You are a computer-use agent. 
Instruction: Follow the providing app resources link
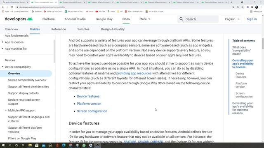pos(134,73)
